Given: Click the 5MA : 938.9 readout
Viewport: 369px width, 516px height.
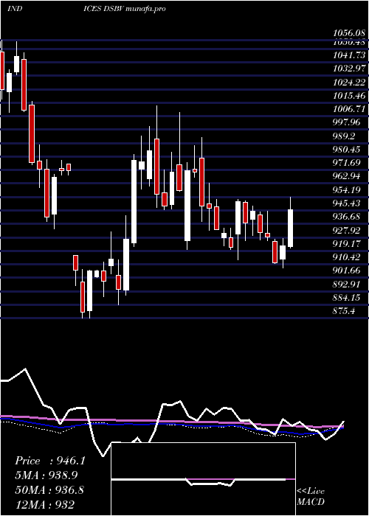Looking at the screenshot, I should coord(48,475).
